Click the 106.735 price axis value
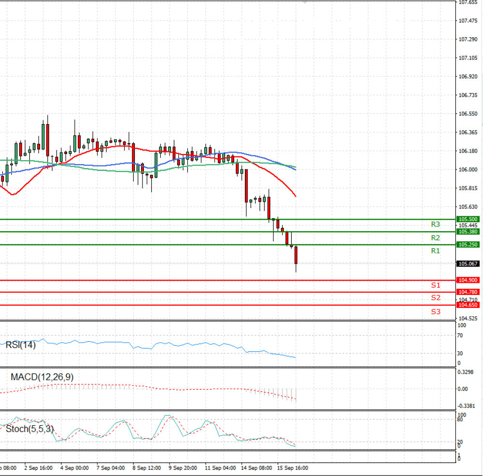 pyautogui.click(x=468, y=95)
